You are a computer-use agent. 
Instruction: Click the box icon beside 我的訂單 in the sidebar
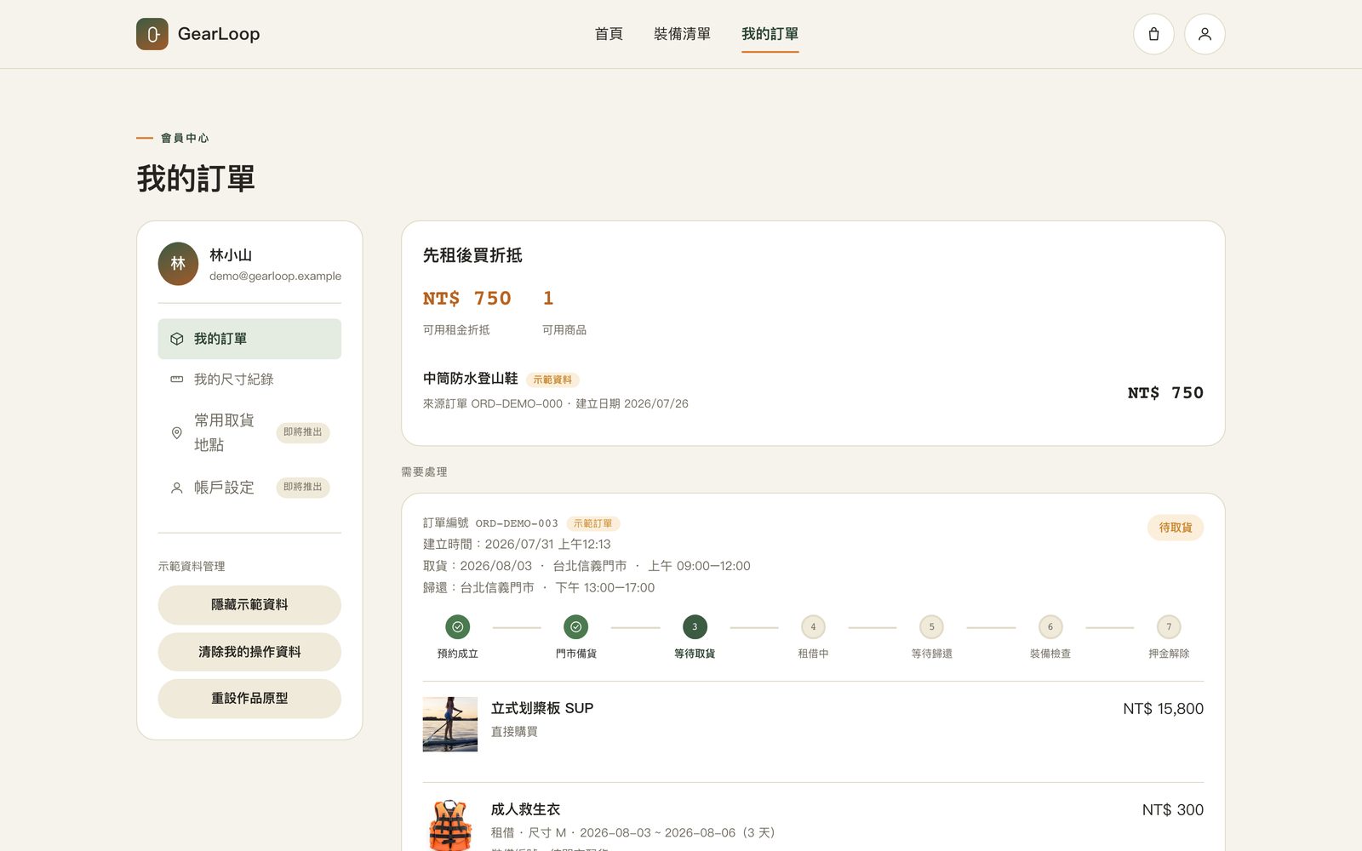click(177, 339)
